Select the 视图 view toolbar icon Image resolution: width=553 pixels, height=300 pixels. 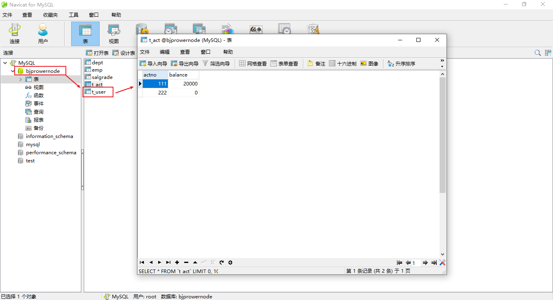(x=114, y=33)
